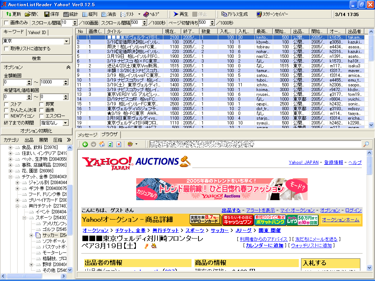
Task: Select the 出品 category tab
Action: 29,140
